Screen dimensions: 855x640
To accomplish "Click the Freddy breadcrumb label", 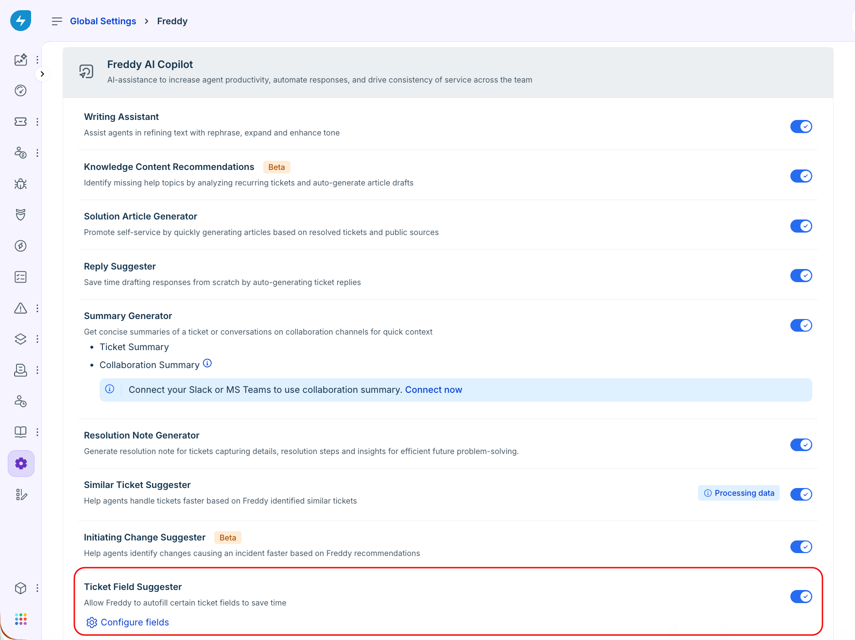I will coord(172,21).
